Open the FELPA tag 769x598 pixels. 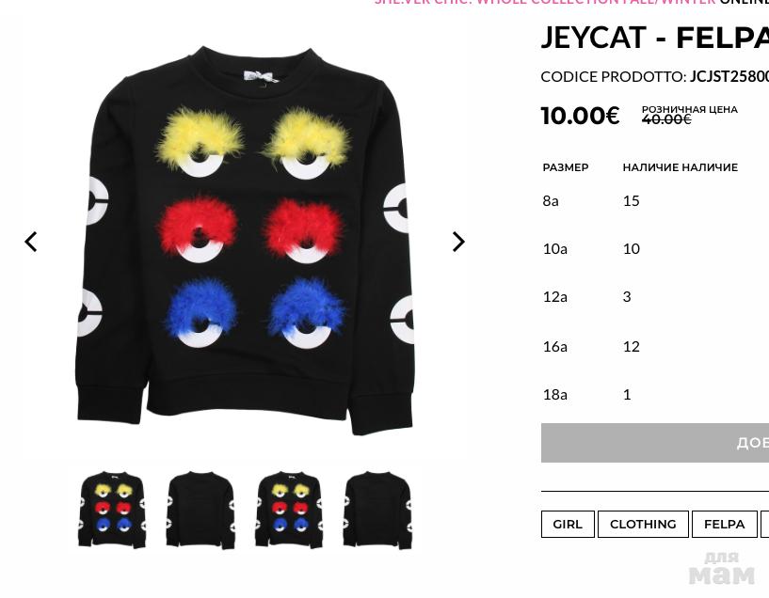(725, 524)
